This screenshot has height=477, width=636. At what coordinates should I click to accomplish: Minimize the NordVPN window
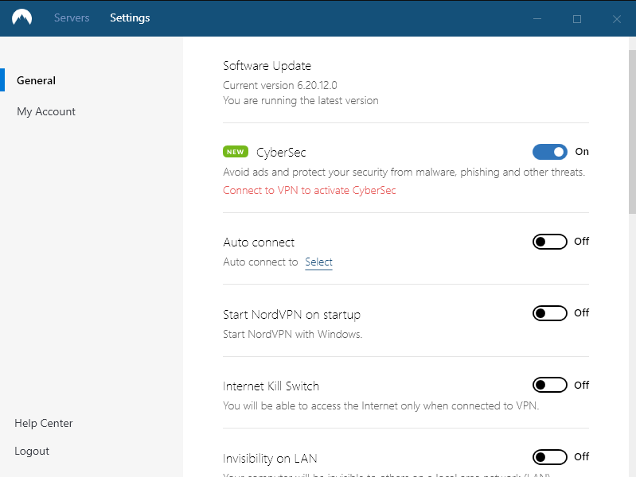tap(537, 18)
